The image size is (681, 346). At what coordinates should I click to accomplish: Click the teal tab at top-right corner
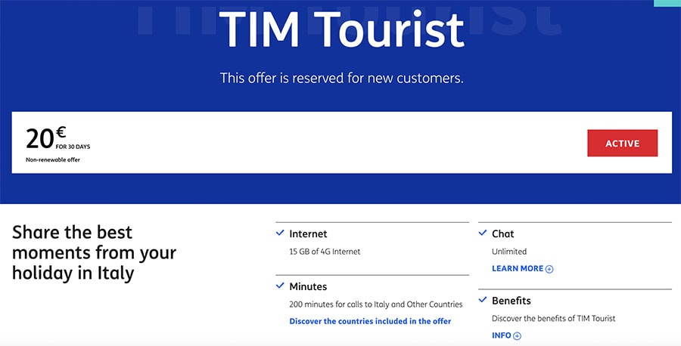667,3
